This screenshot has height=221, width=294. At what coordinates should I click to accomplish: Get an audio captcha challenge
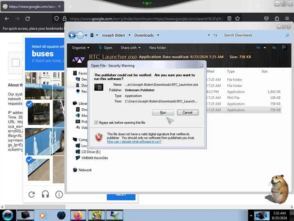(x=45, y=194)
